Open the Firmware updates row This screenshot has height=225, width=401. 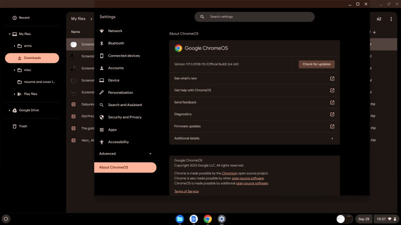(x=255, y=126)
